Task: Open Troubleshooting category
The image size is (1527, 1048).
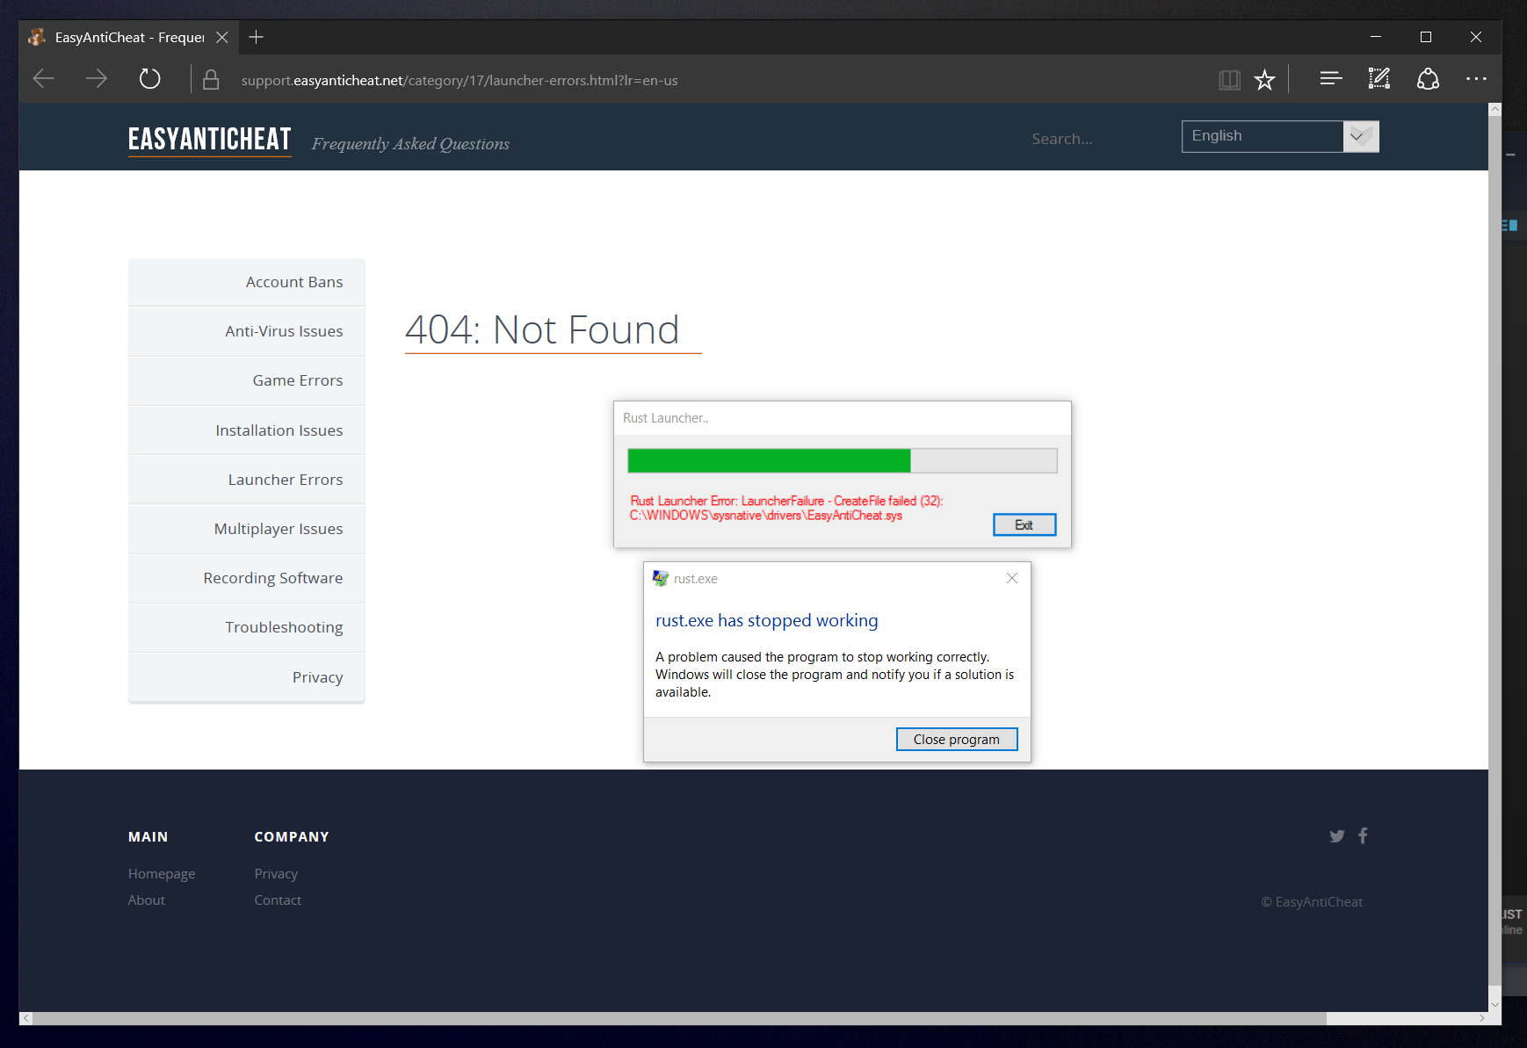Action: point(247,627)
